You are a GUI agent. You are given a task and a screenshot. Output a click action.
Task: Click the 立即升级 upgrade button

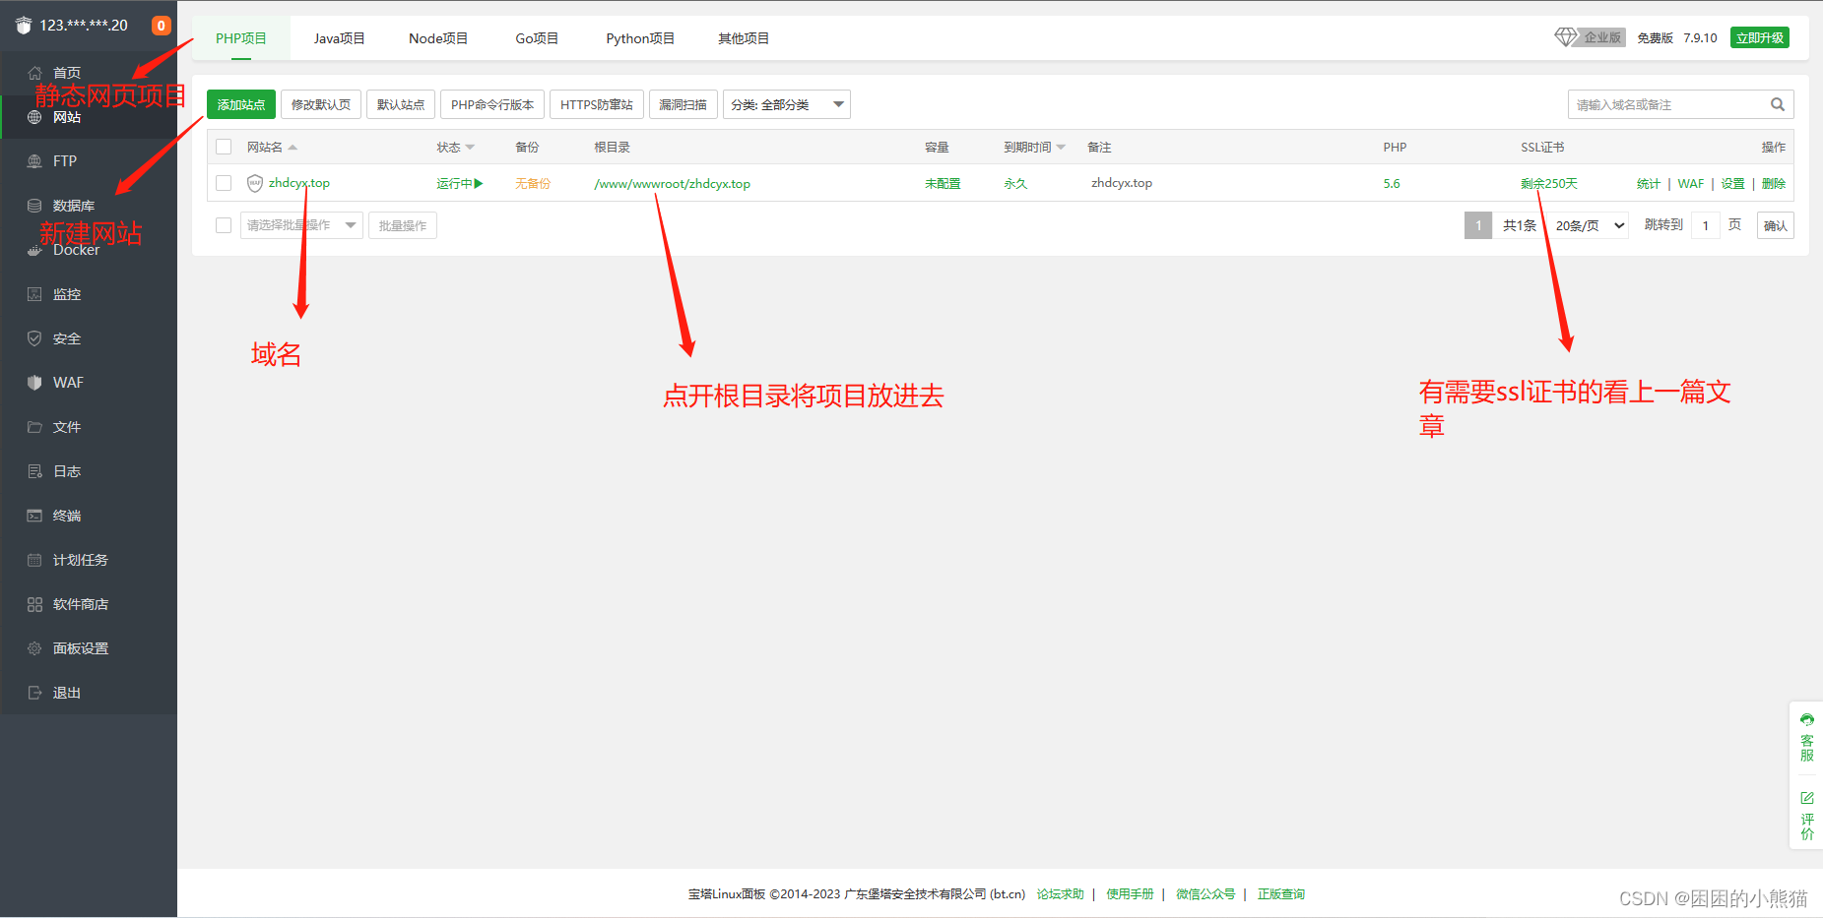[x=1760, y=37]
